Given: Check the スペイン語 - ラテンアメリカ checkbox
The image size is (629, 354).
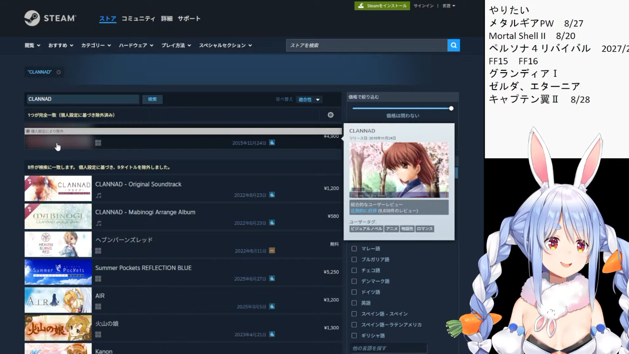Looking at the screenshot, I should click(x=354, y=324).
